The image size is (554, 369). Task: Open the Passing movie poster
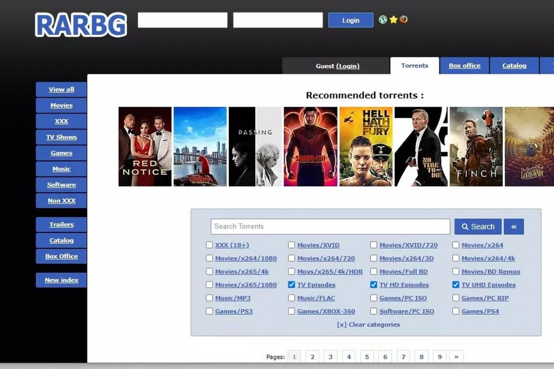[255, 146]
